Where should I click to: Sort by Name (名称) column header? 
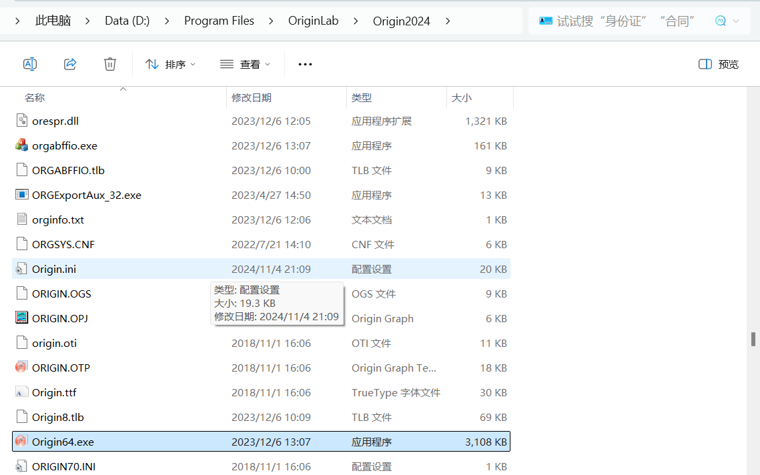(35, 97)
